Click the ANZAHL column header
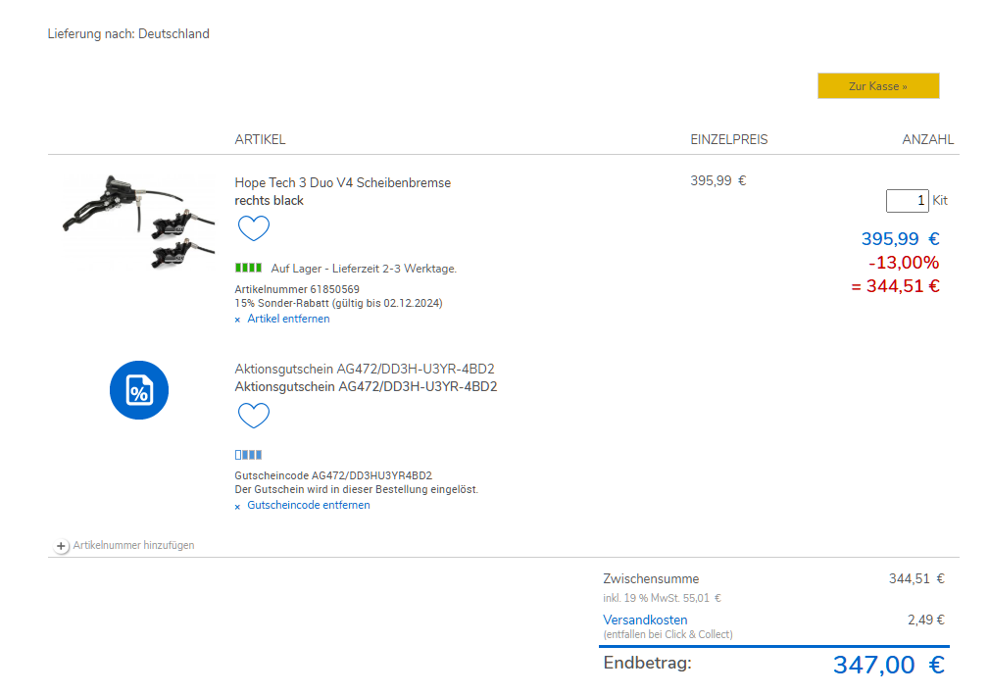The width and height of the screenshot is (989, 695). 927,140
